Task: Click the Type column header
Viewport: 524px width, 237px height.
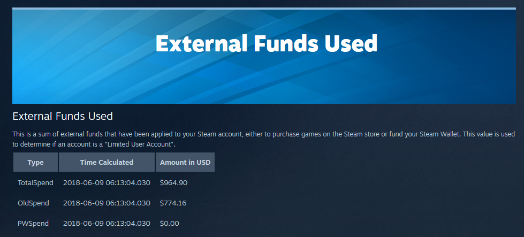Action: pos(35,162)
